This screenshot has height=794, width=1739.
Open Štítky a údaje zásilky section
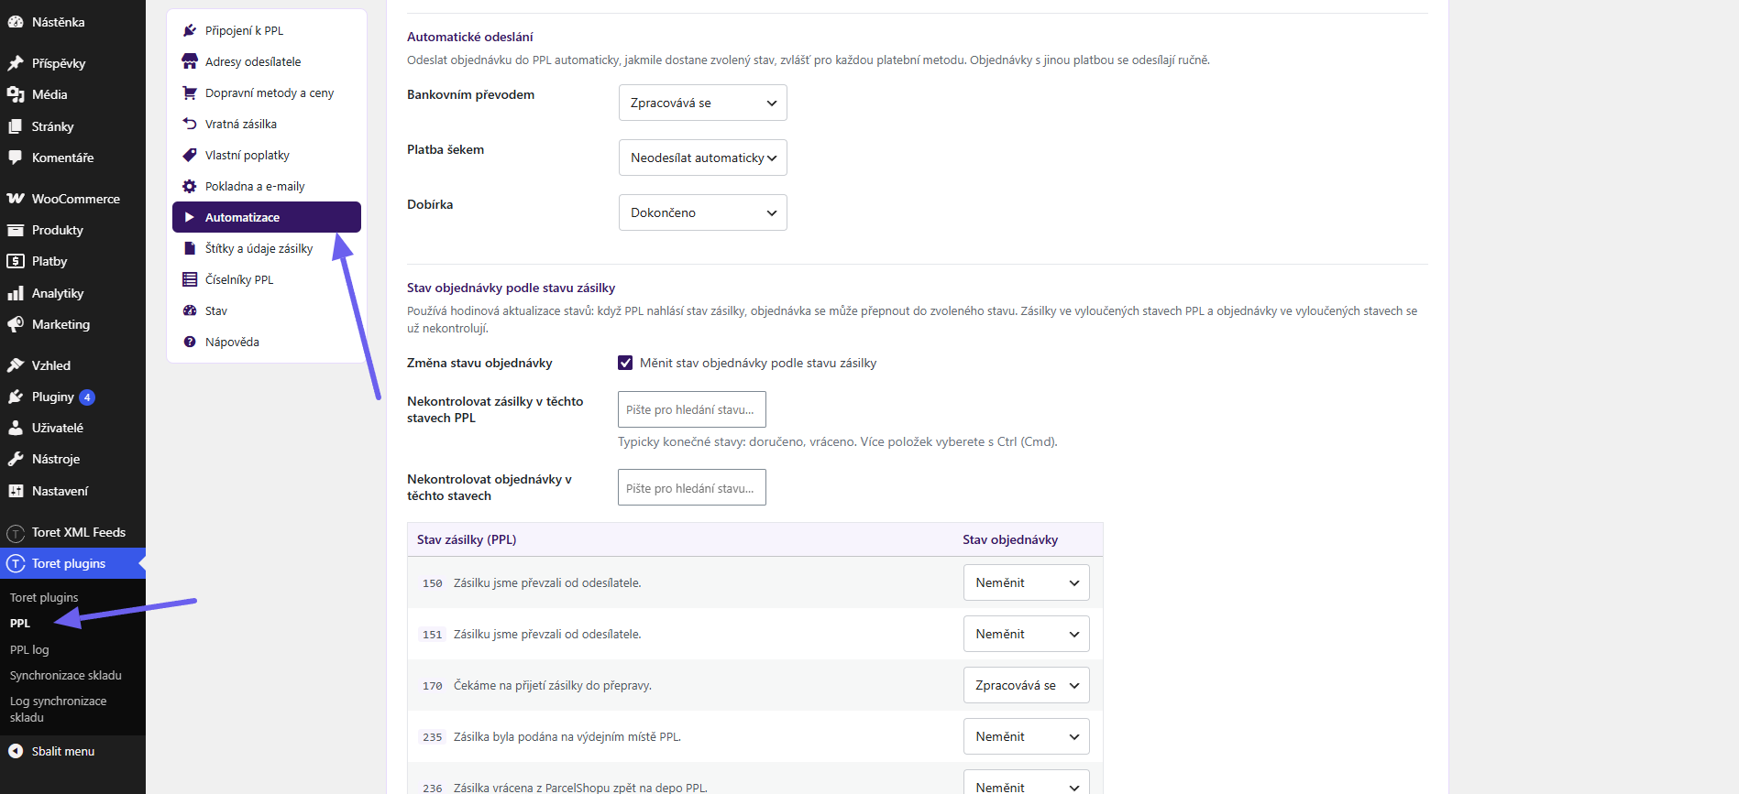click(267, 248)
